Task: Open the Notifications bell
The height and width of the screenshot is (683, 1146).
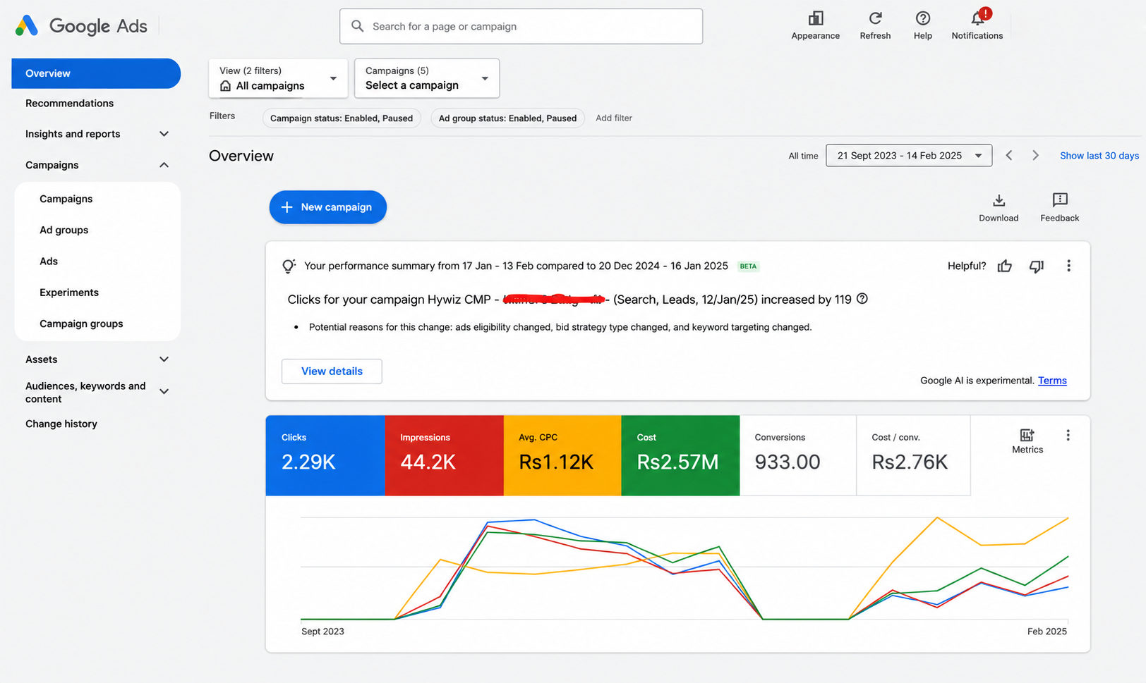Action: (978, 18)
